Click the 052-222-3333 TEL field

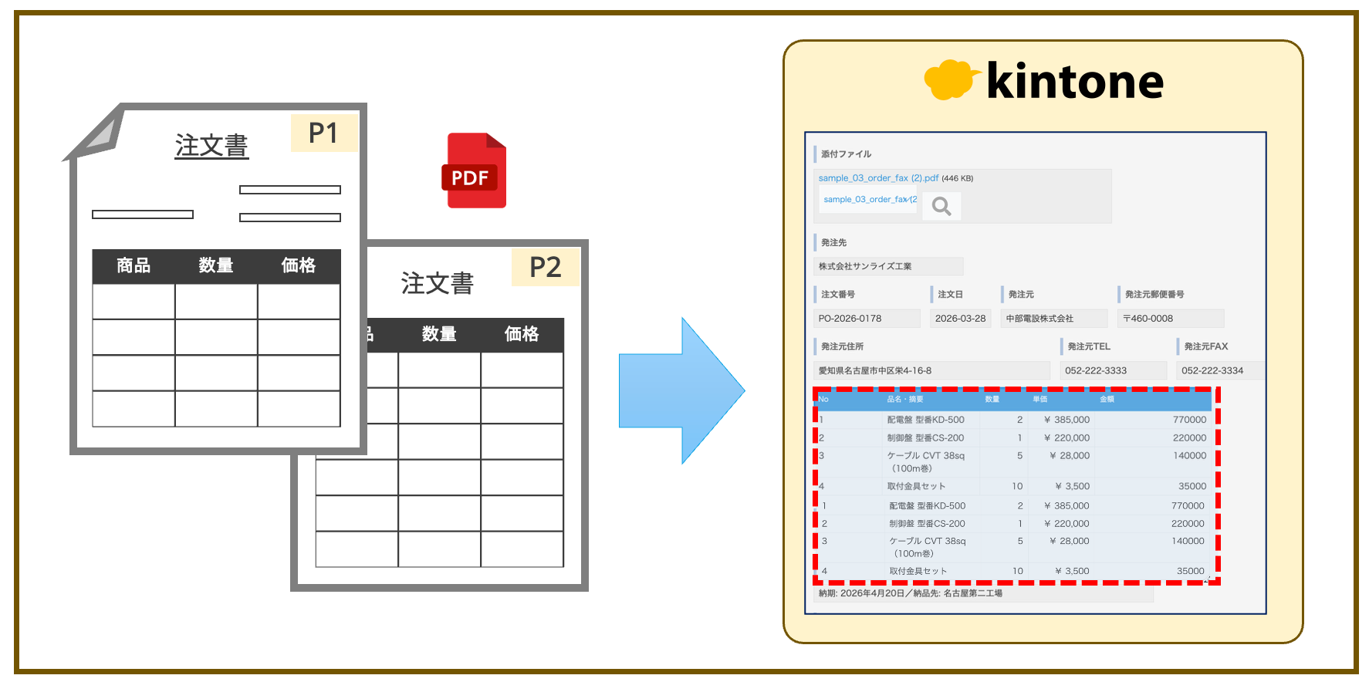pos(1113,371)
